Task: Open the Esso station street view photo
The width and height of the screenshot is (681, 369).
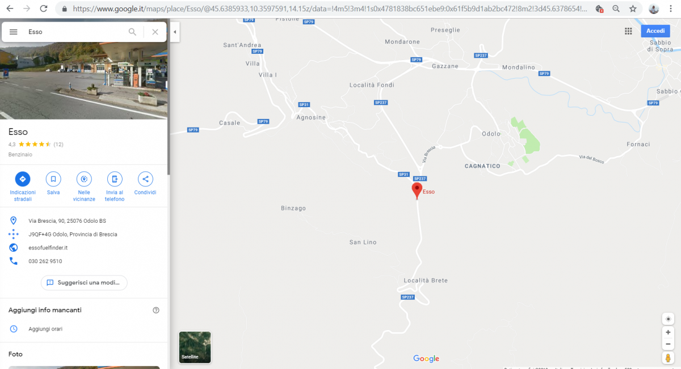Action: (x=84, y=81)
